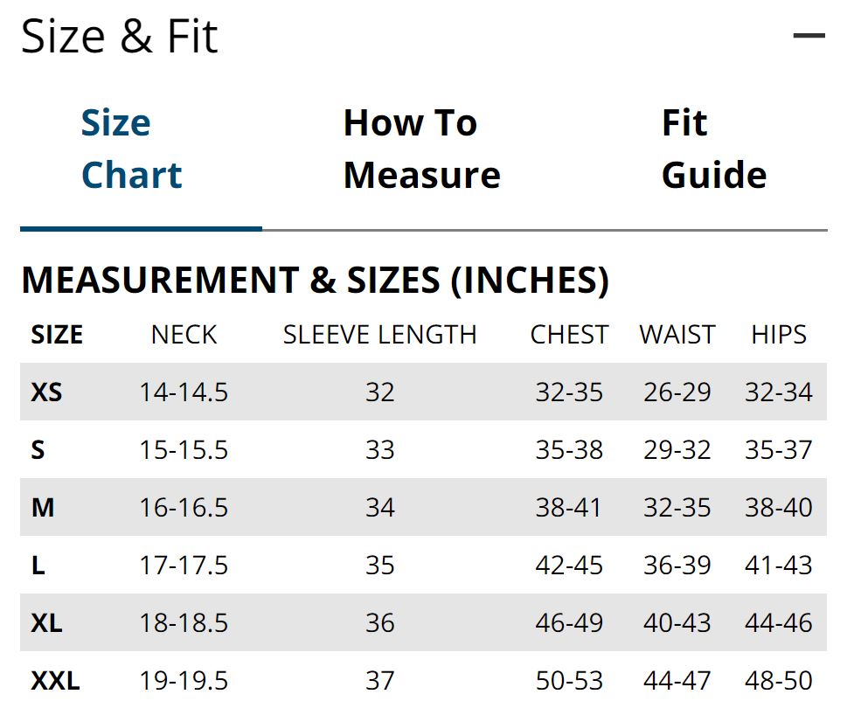
Task: Switch to How To Measure tab
Action: pos(421,149)
